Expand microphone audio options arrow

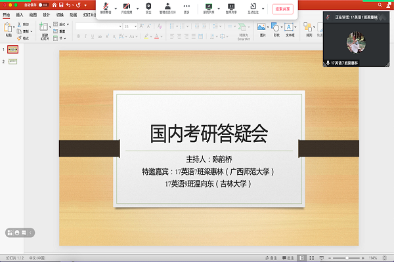click(116, 7)
